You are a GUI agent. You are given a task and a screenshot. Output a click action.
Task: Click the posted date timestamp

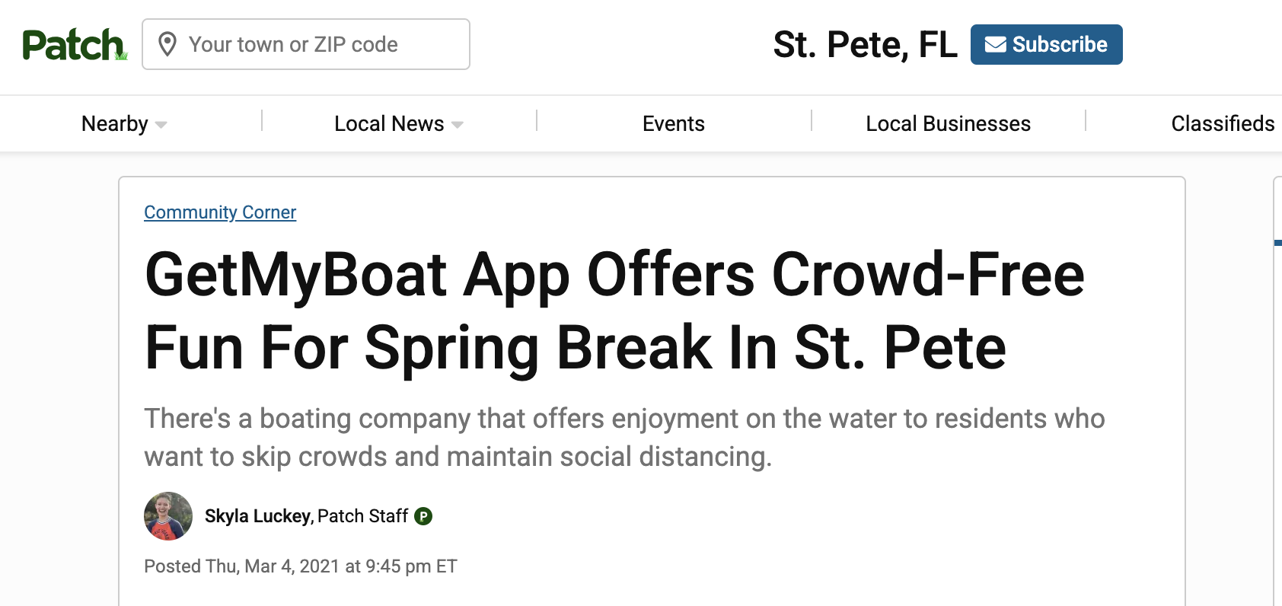301,566
